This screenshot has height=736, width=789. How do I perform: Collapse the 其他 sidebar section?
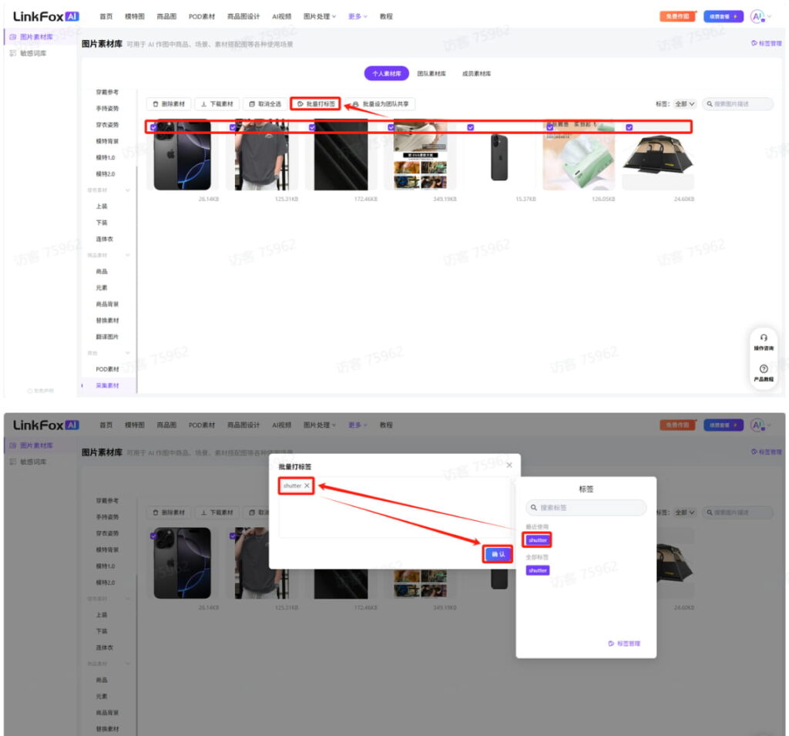pyautogui.click(x=128, y=353)
